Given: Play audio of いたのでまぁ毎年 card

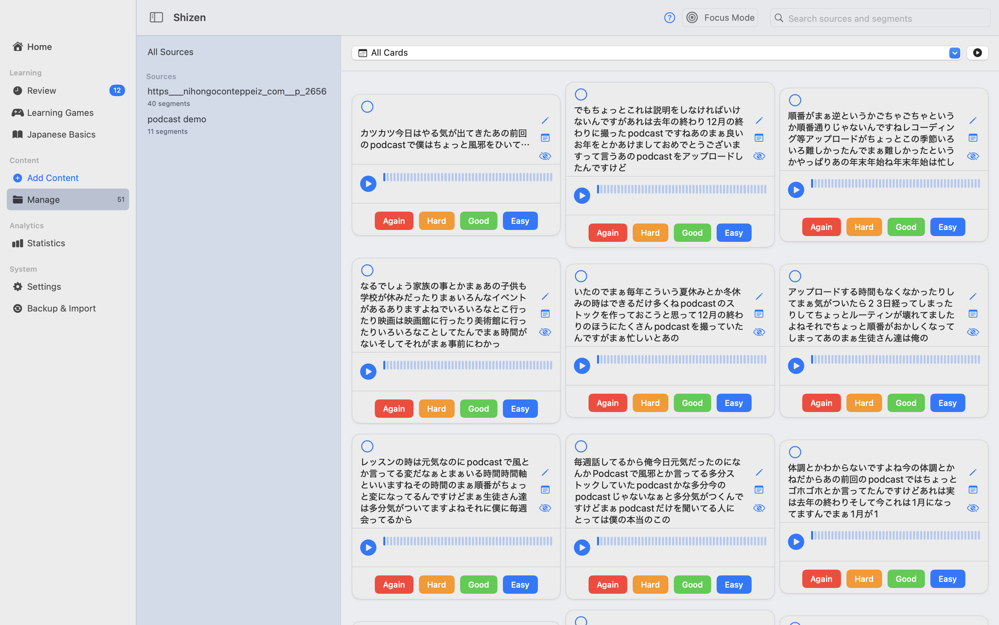Looking at the screenshot, I should point(582,366).
